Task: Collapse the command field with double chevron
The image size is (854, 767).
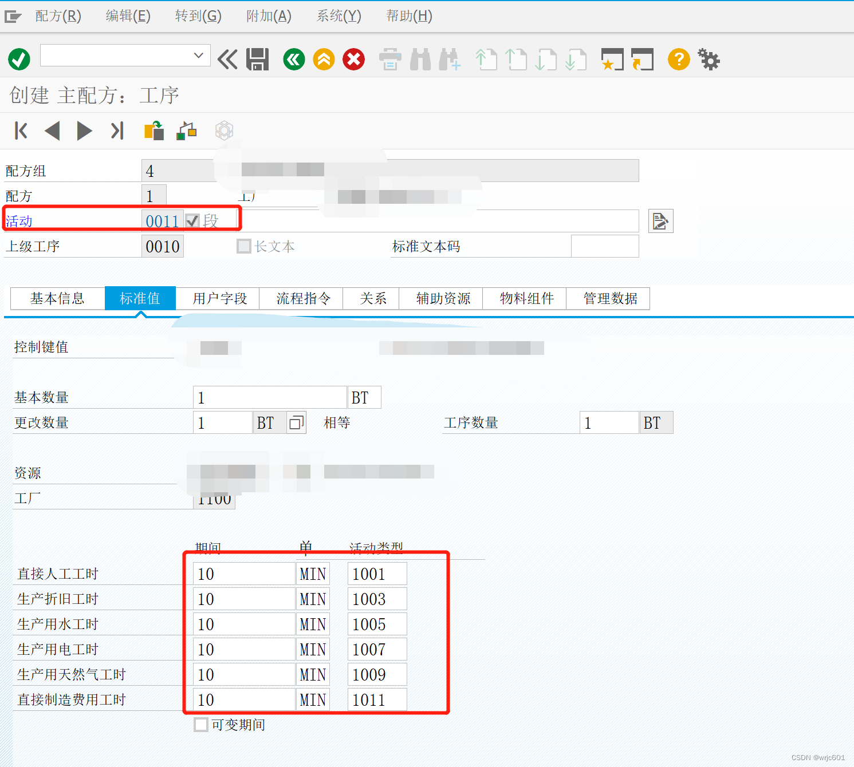Action: point(227,59)
